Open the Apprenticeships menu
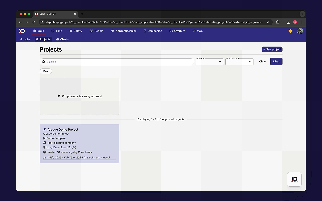 [x=124, y=31]
